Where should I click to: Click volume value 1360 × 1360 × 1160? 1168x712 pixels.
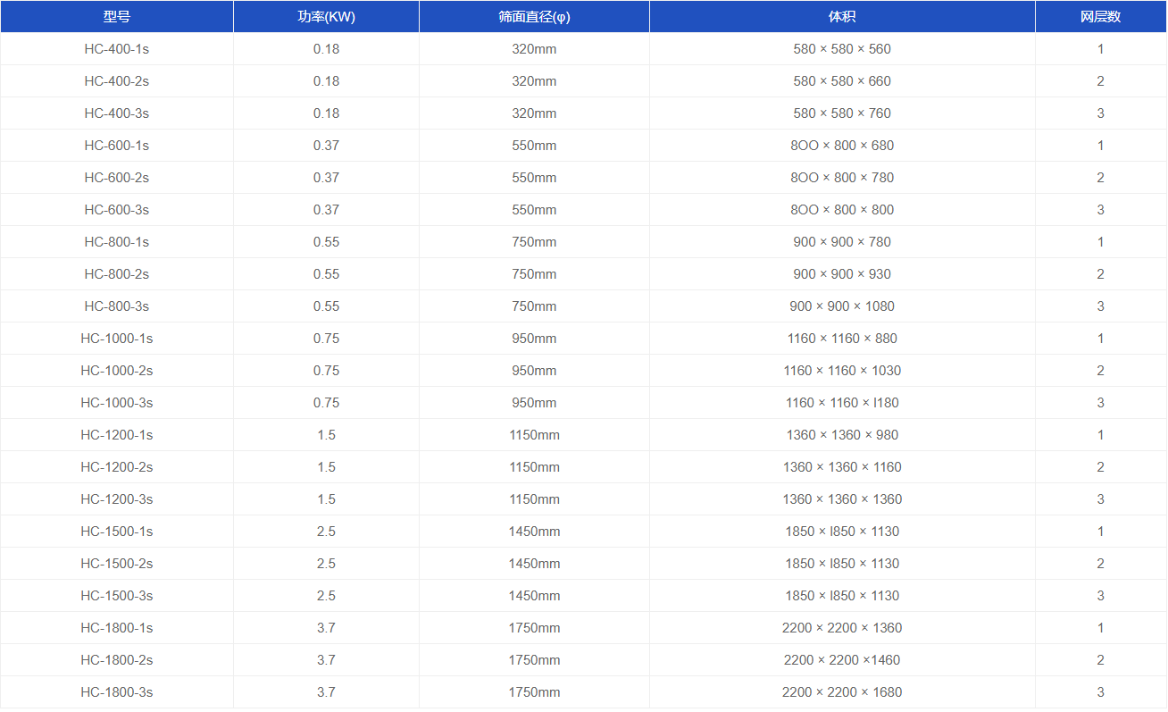[x=842, y=467]
